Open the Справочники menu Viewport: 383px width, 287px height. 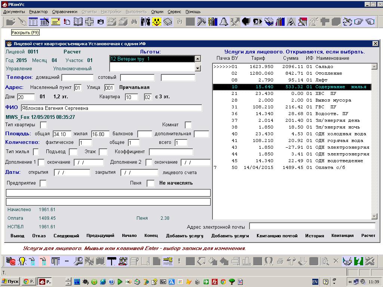(65, 12)
